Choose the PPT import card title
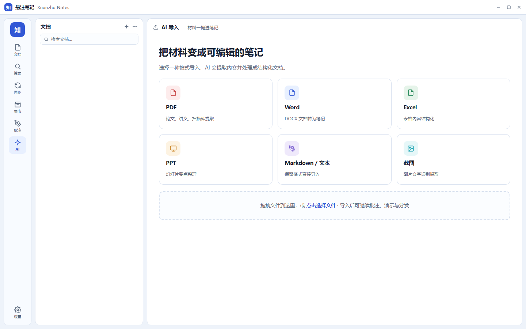The height and width of the screenshot is (329, 526). coord(171,163)
